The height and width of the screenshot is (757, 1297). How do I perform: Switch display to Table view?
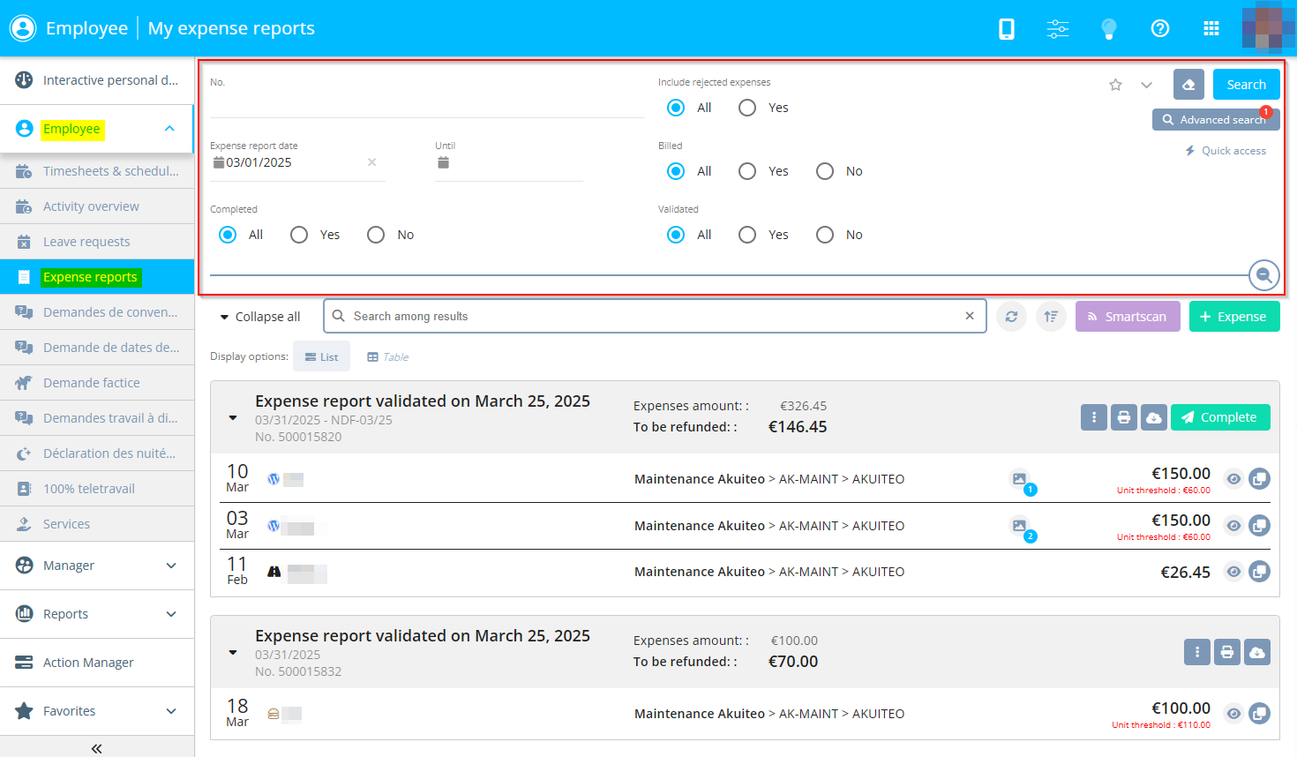point(388,357)
